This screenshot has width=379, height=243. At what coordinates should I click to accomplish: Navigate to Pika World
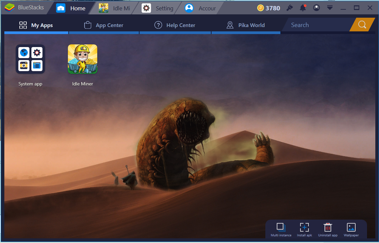[x=246, y=25]
